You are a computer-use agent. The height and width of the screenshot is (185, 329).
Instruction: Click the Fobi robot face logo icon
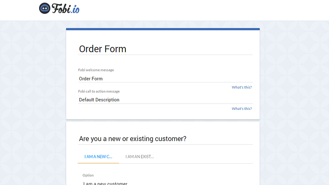pyautogui.click(x=45, y=8)
